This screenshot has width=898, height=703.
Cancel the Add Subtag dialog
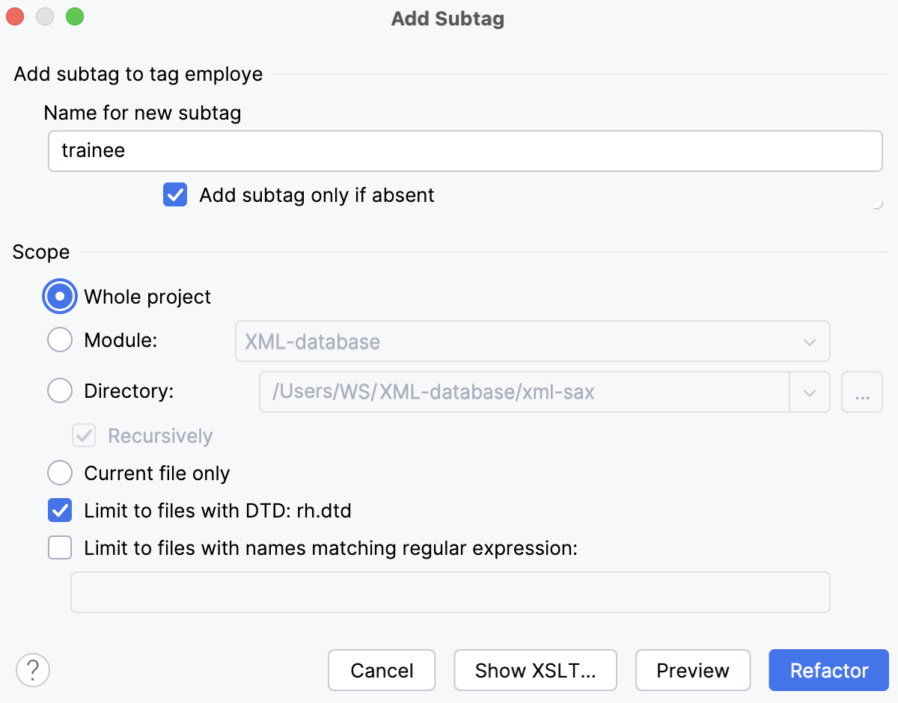pyautogui.click(x=382, y=670)
